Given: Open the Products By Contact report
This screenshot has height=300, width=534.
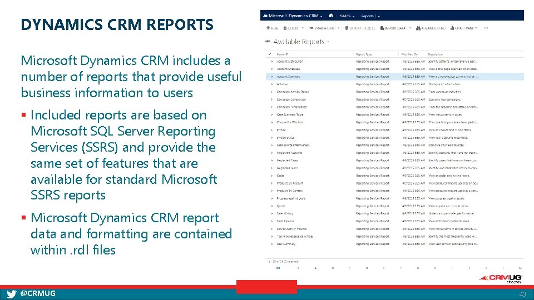Looking at the screenshot, I should (289, 191).
